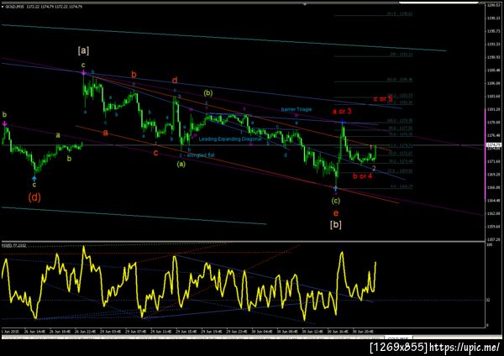Click the RSI(8) indicator label

tap(14, 245)
